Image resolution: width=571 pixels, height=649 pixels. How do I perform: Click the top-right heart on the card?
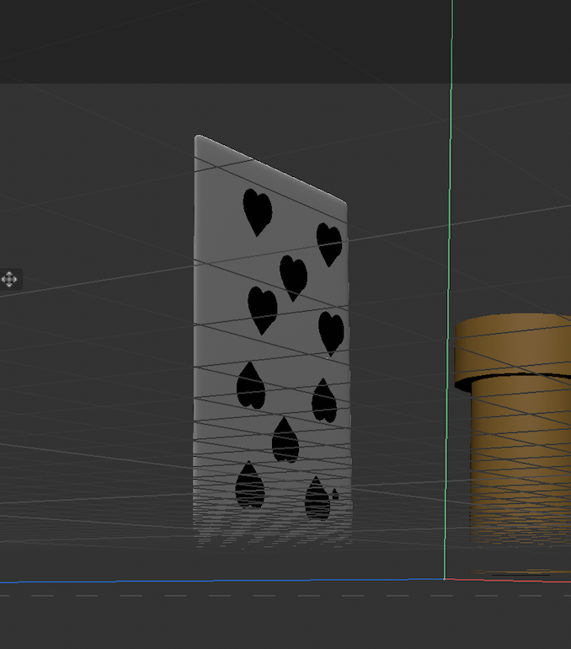tap(328, 244)
